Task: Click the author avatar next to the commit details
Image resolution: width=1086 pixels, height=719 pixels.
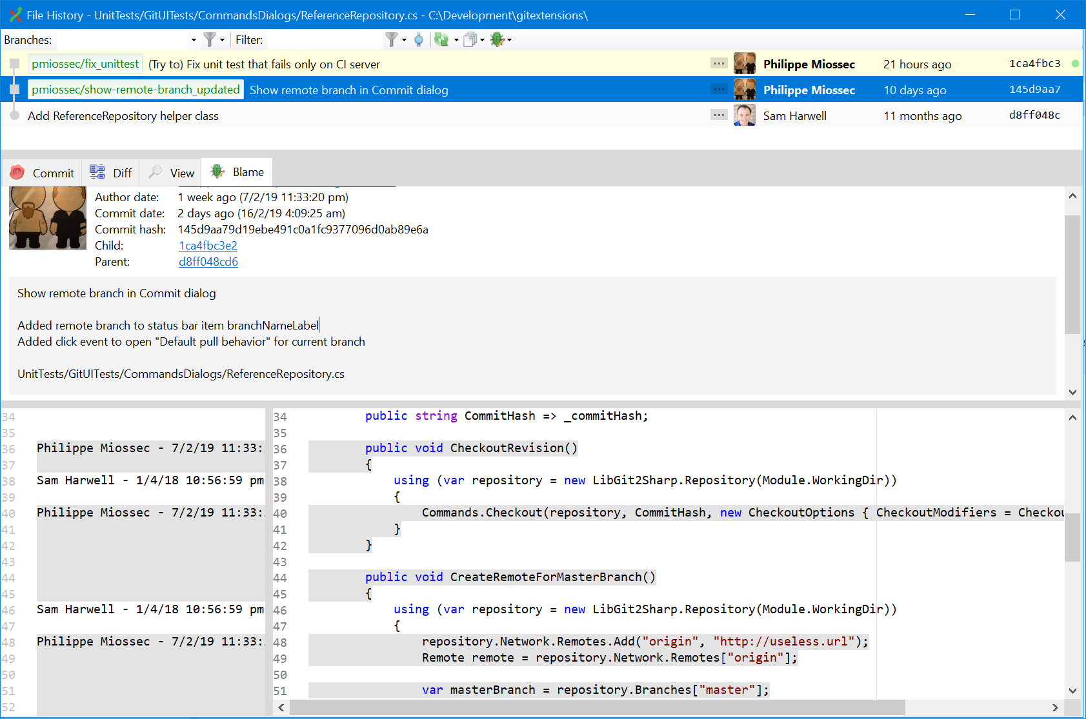Action: [47, 217]
